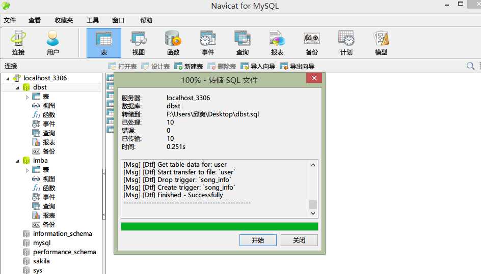Collapse the imba database node

pyautogui.click(x=17, y=161)
